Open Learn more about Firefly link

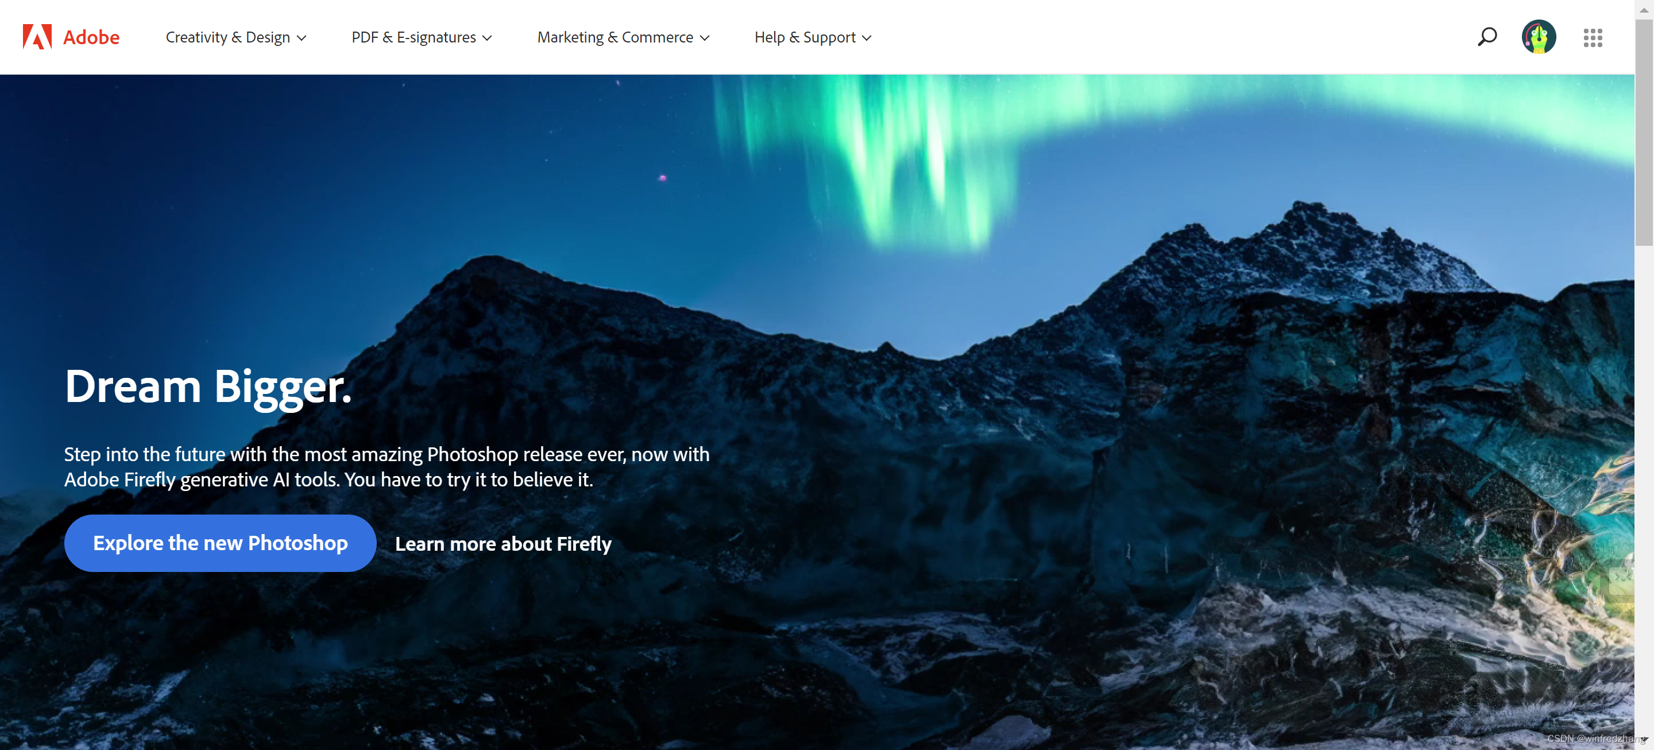coord(503,543)
